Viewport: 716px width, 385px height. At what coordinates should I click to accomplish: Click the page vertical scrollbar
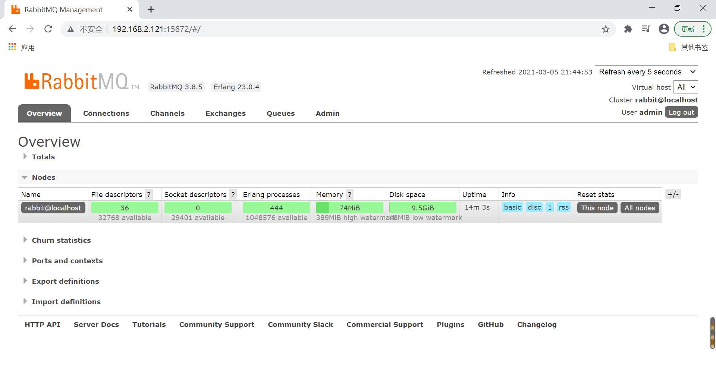[x=712, y=333]
